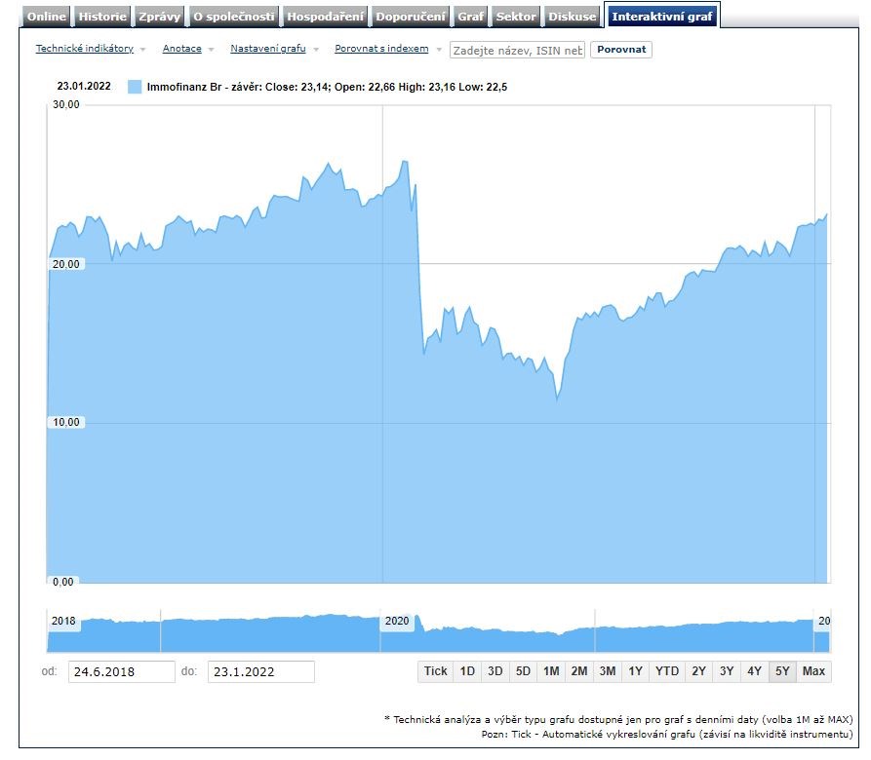Viewport: 871px width, 760px height.
Task: Go to the Zprávy tab
Action: click(x=158, y=17)
